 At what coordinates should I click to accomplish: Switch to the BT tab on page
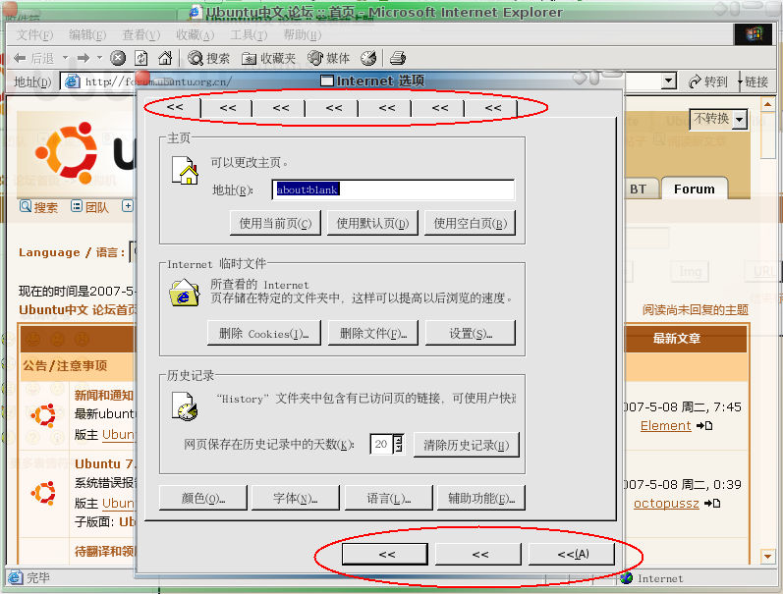tap(638, 189)
